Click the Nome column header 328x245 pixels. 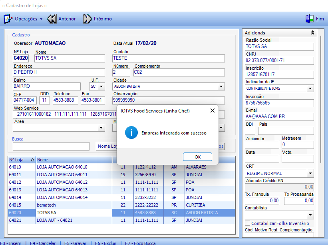(74, 160)
